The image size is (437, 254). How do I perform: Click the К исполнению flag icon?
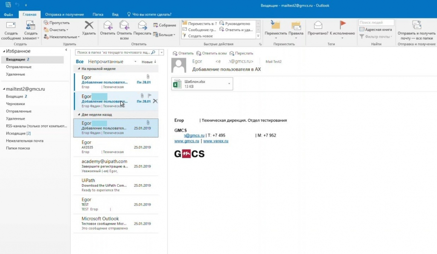pos(343,25)
